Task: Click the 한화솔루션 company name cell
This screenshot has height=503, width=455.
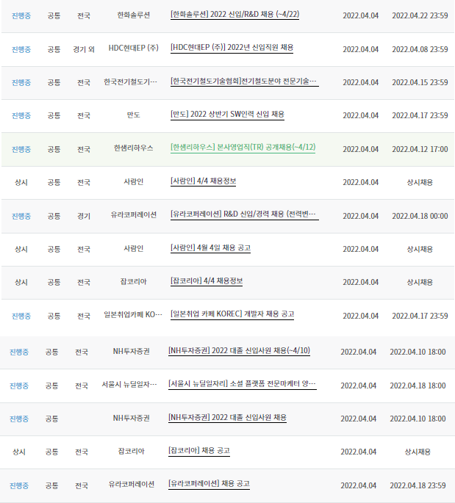Action: click(133, 15)
